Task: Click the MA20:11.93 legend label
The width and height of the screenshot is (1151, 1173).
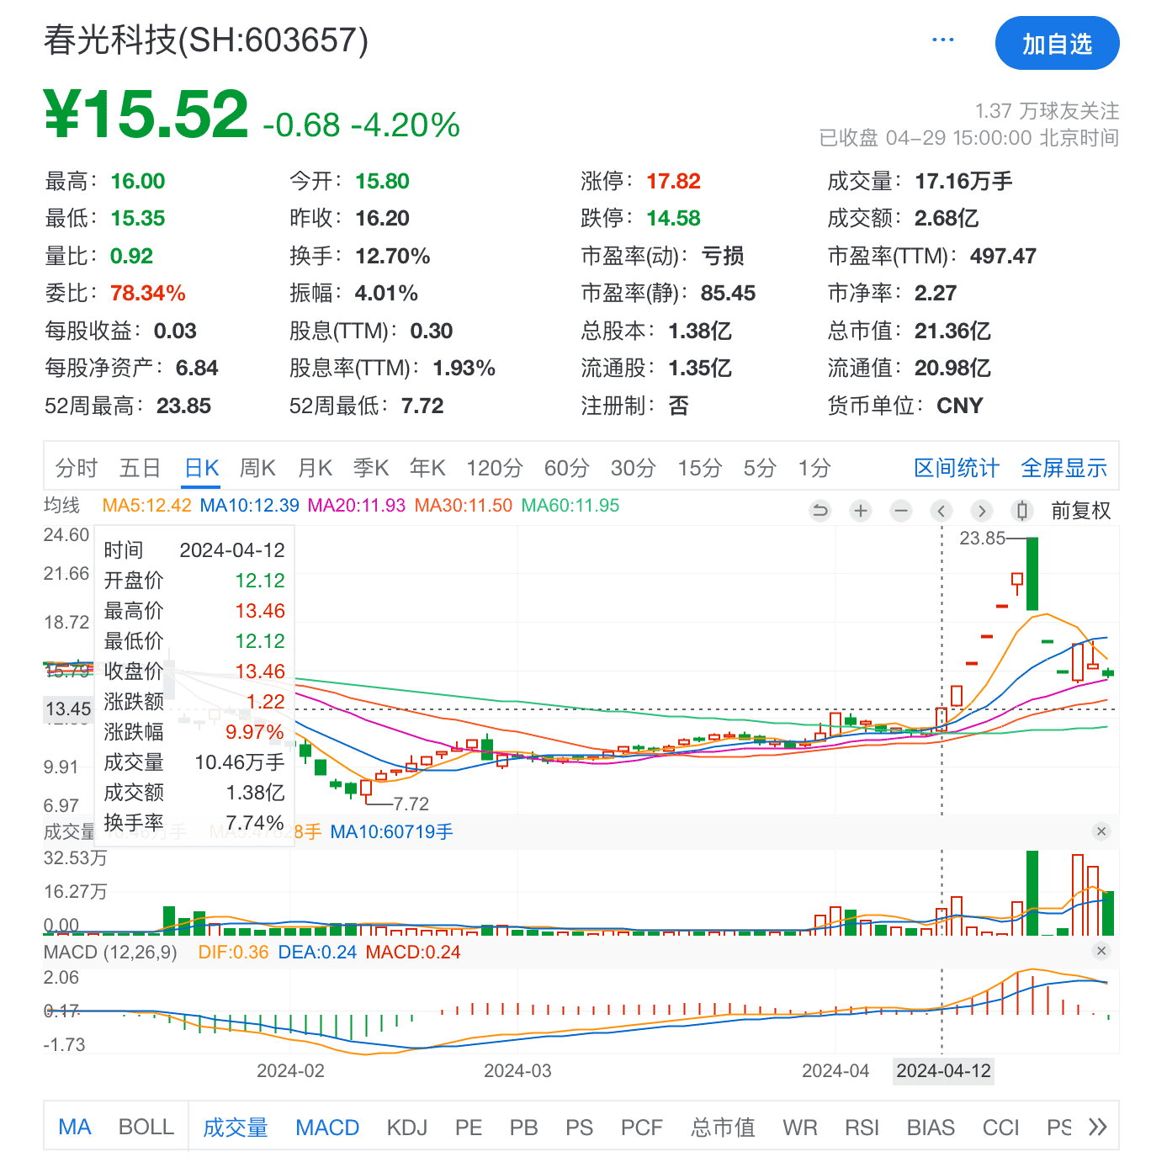Action: [356, 506]
